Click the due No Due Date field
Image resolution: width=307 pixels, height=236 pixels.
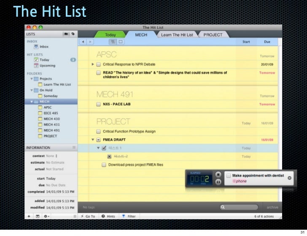(56, 185)
